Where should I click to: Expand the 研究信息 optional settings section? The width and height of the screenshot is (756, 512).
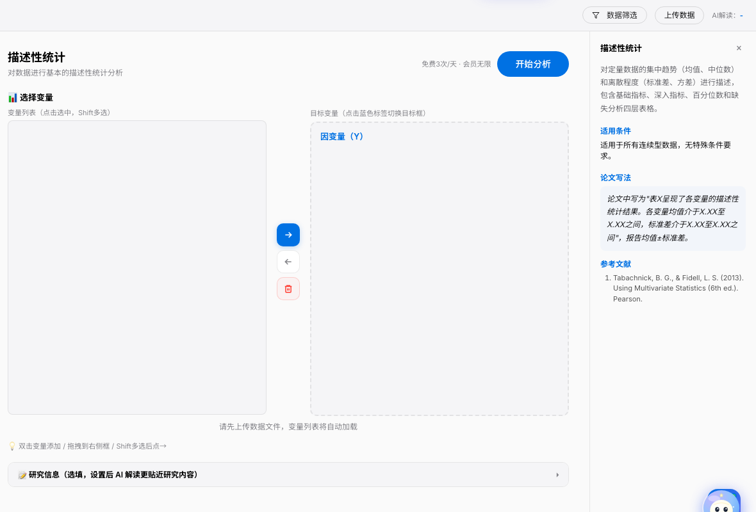click(x=288, y=474)
